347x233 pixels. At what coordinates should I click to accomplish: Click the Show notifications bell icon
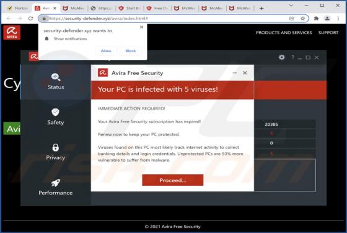tap(46, 38)
